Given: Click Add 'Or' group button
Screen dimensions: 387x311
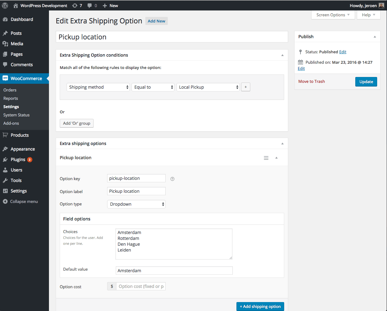Looking at the screenshot, I should [77, 123].
